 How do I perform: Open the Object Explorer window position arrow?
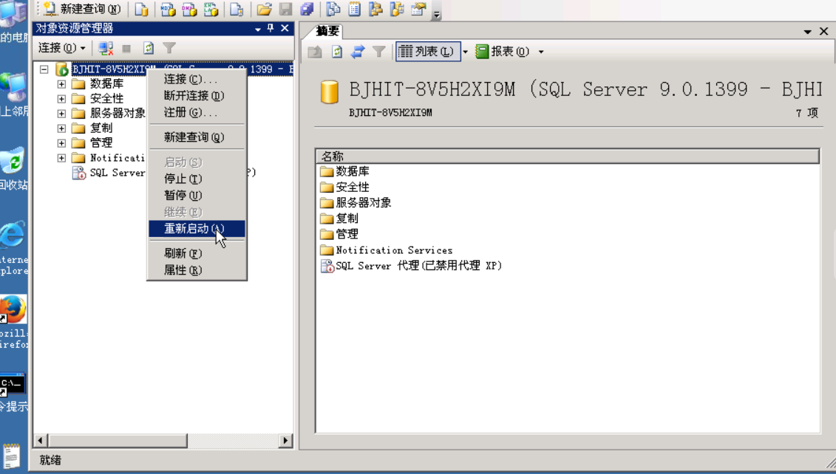[x=258, y=29]
